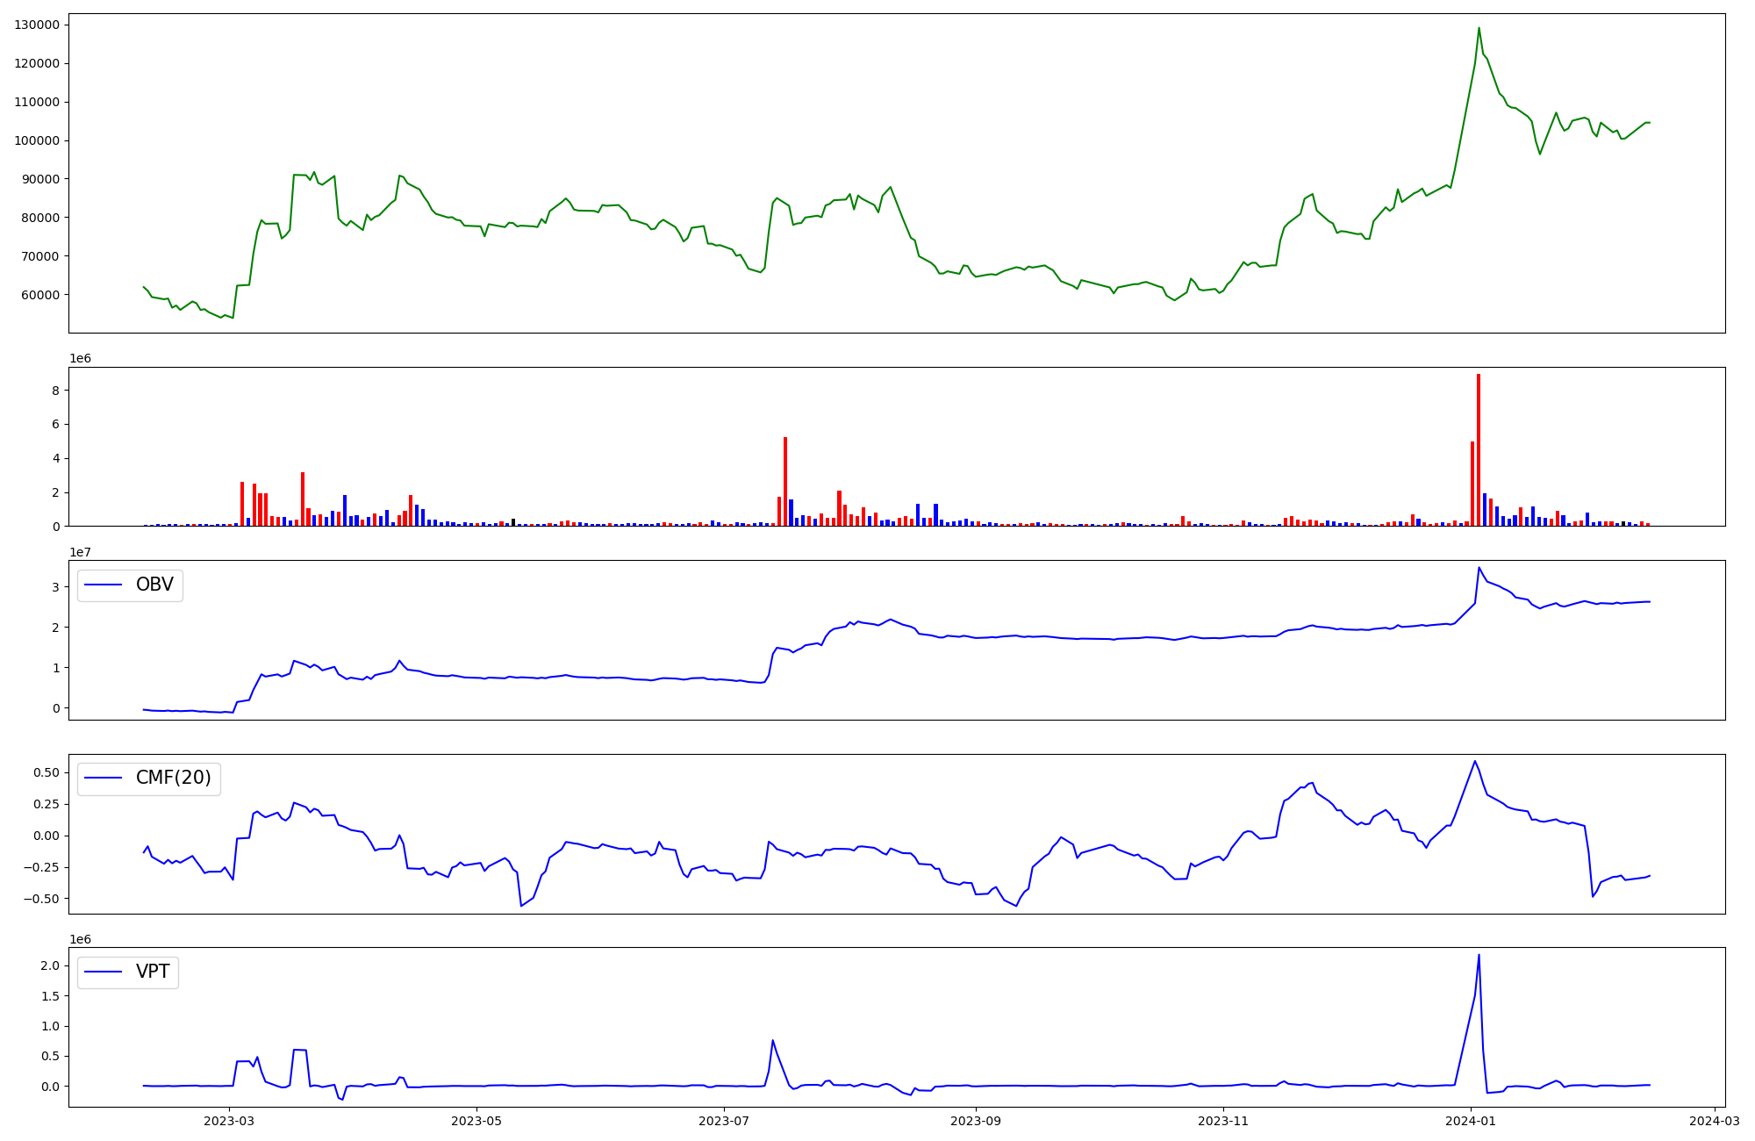This screenshot has height=1141, width=1755.
Task: Click the tallest red volume bar
Action: coord(1479,449)
